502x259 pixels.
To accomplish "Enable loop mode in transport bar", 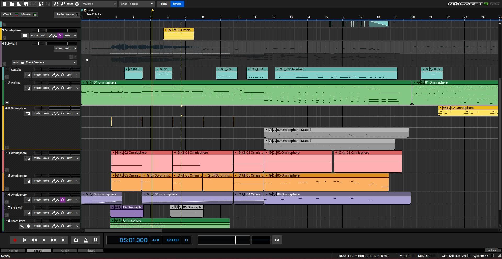I will coord(76,240).
